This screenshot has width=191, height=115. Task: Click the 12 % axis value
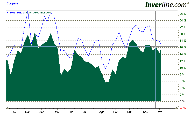pos(183,61)
